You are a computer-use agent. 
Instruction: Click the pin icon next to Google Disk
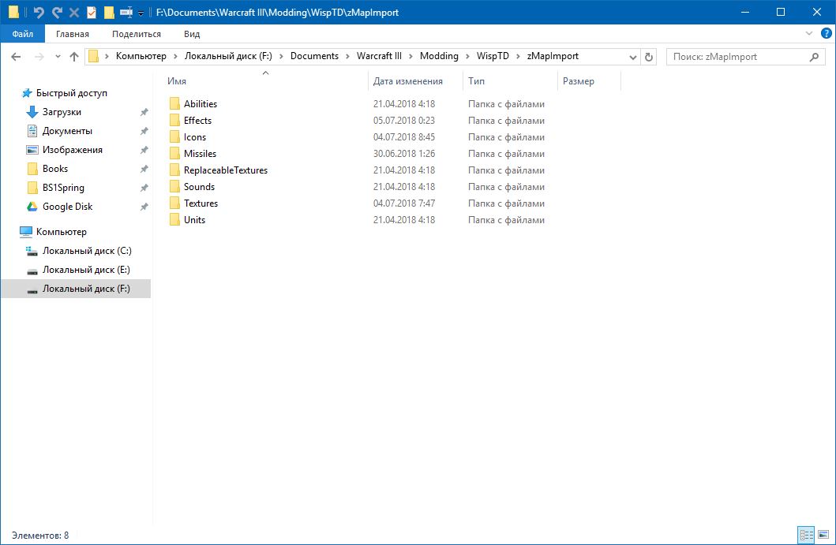click(x=144, y=207)
